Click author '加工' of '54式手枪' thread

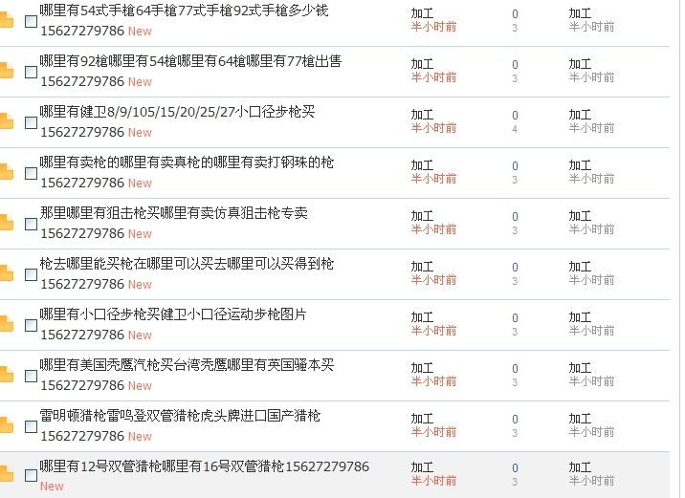coord(422,13)
